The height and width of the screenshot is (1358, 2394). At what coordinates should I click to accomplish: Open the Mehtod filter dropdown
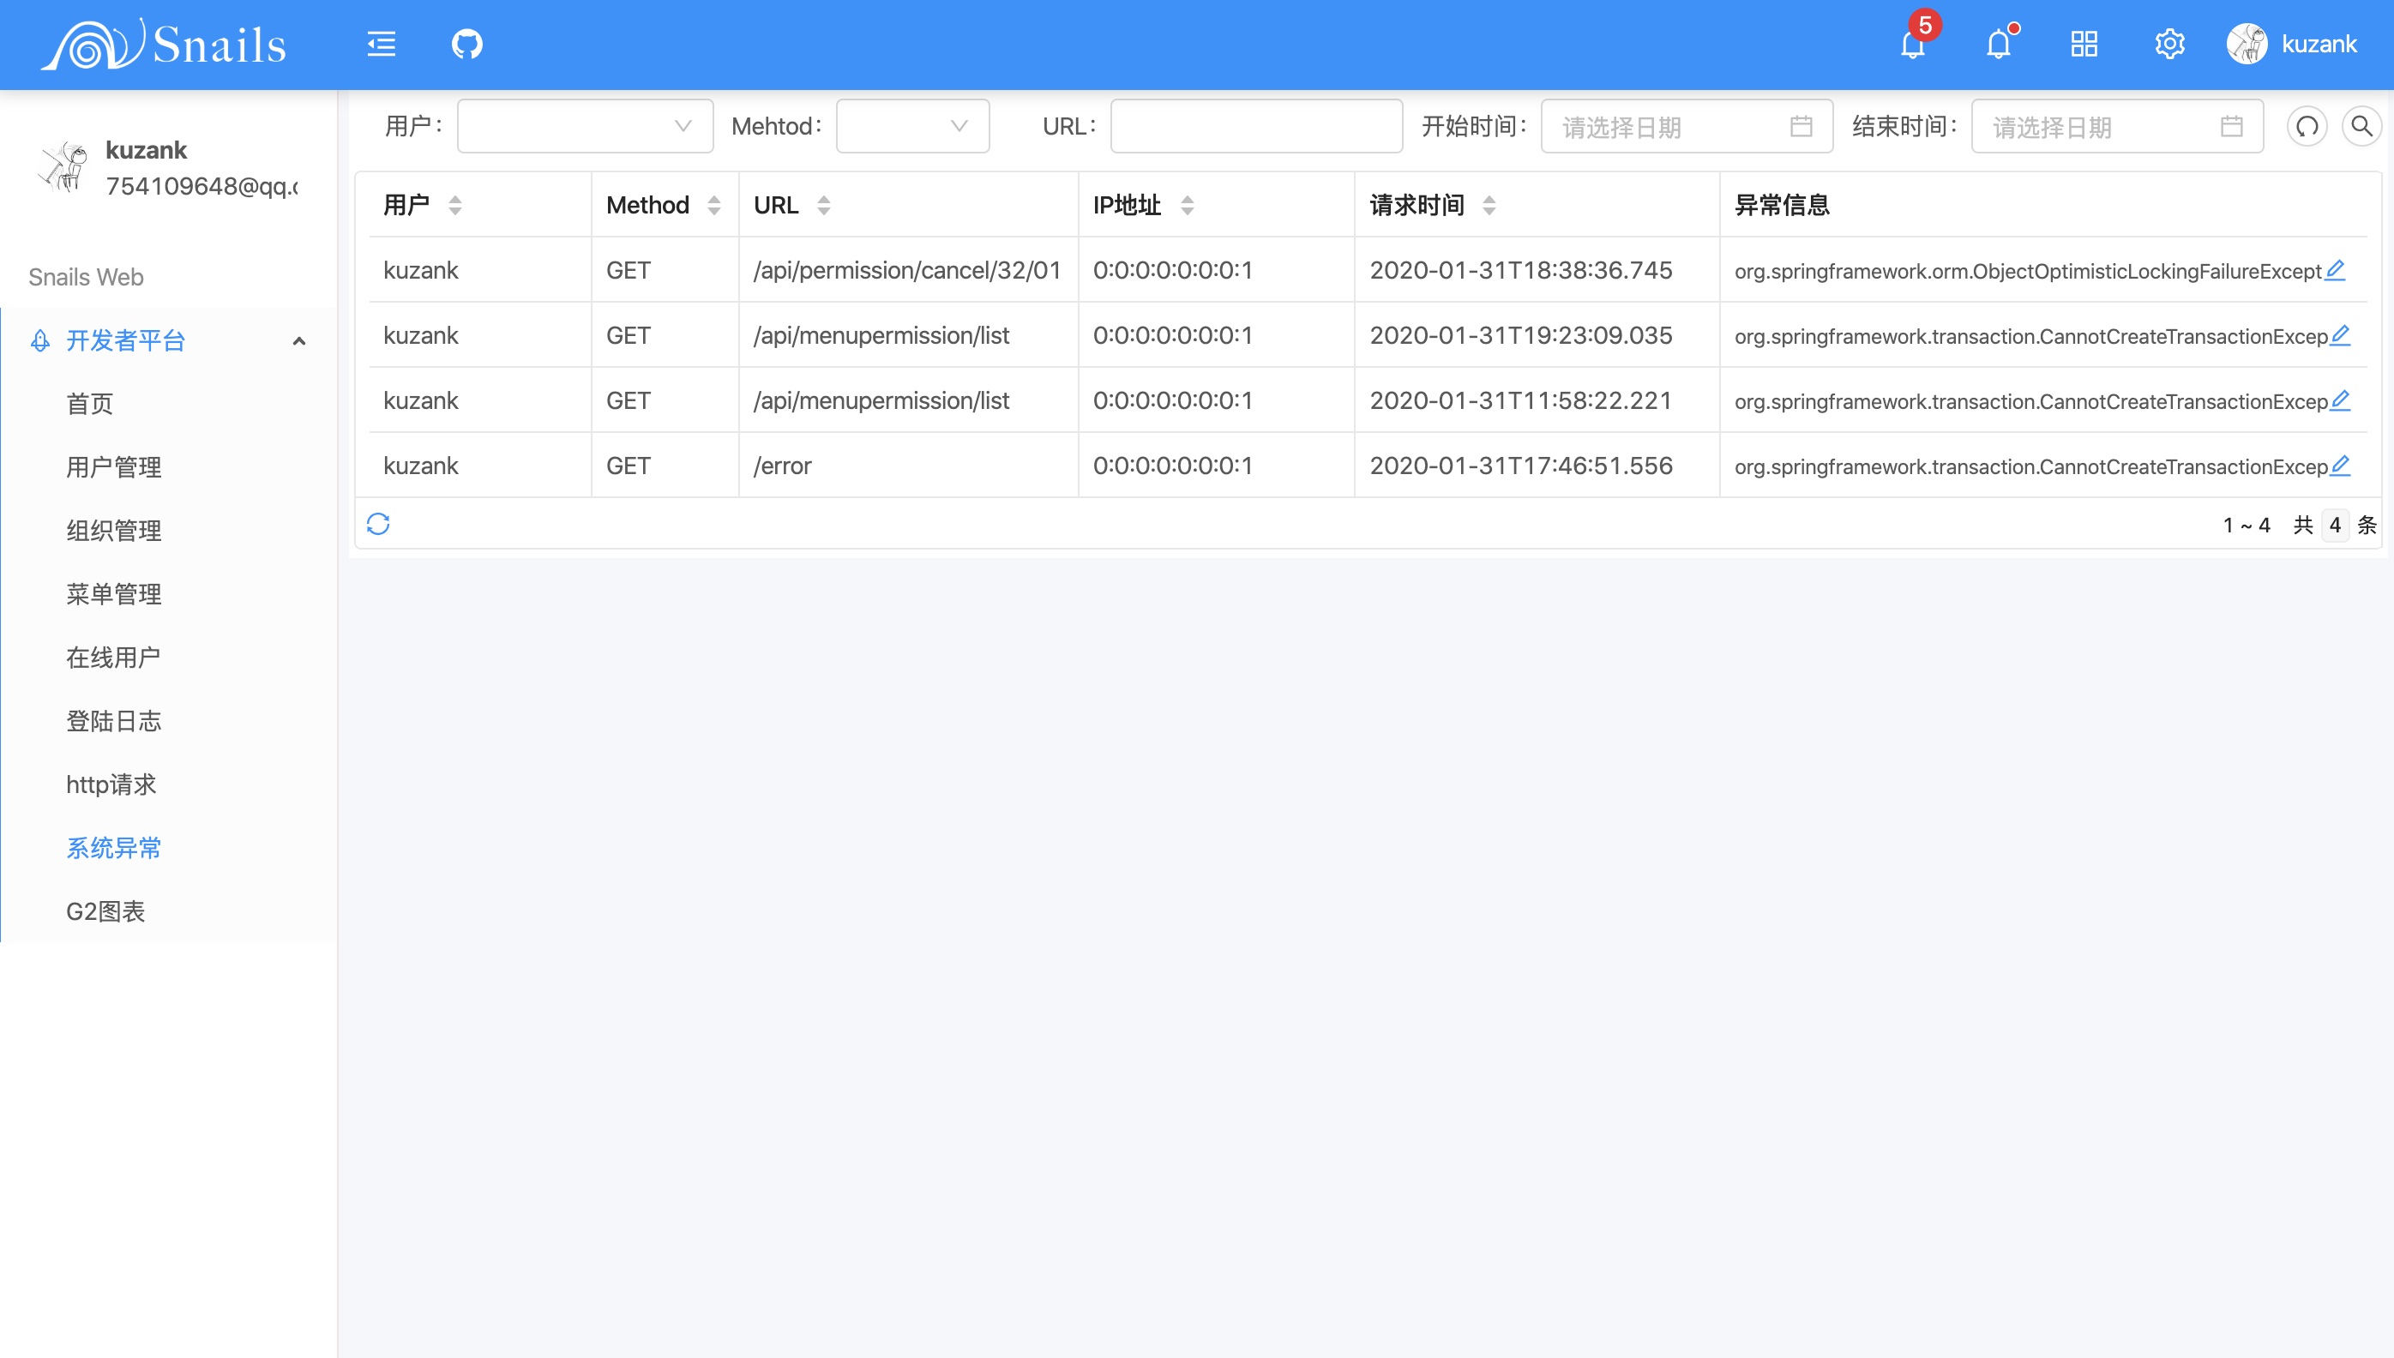(x=912, y=126)
